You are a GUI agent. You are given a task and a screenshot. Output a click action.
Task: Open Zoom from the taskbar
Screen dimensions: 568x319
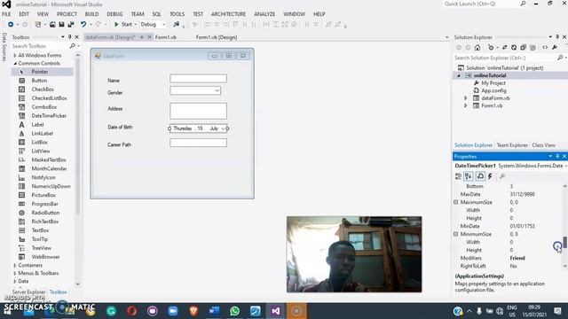[x=173, y=311]
